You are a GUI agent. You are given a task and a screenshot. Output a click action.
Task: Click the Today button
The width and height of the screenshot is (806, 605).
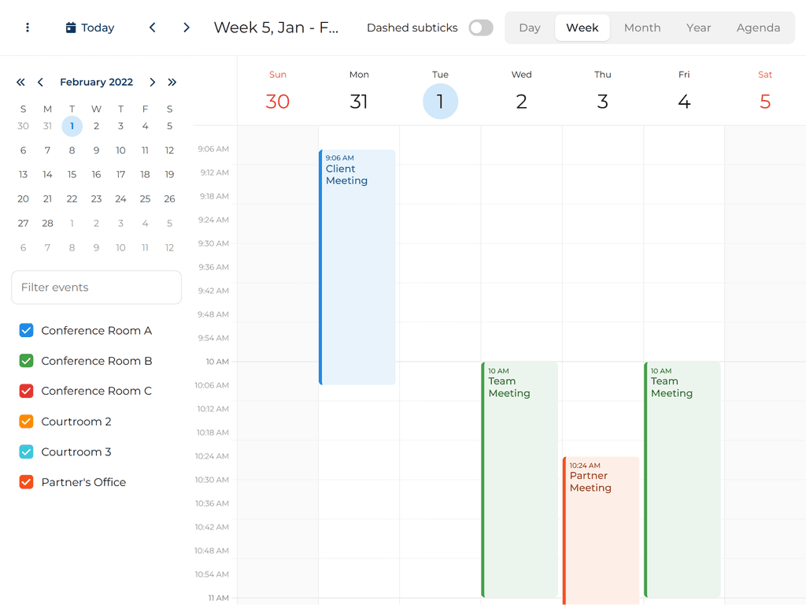point(89,28)
